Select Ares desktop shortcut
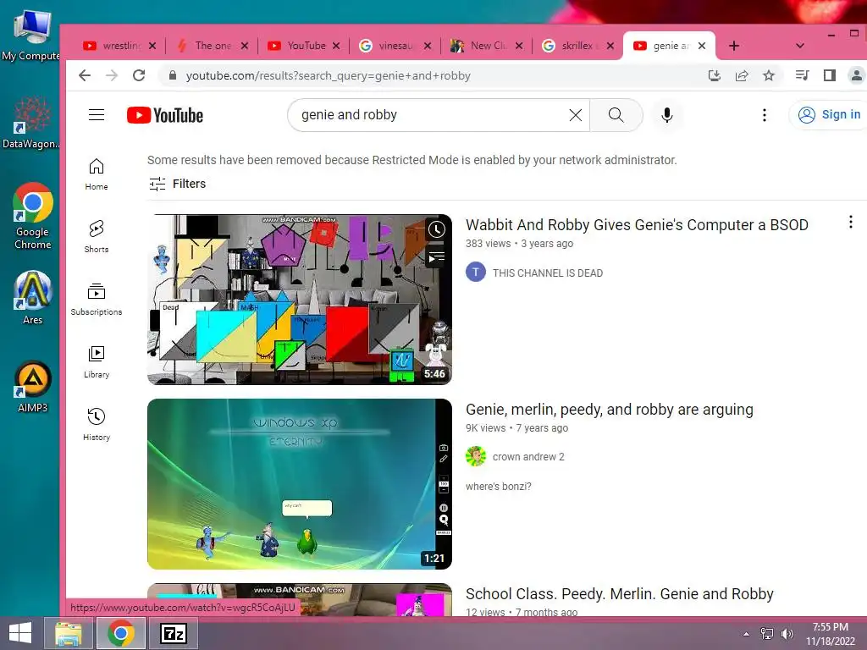This screenshot has width=867, height=650. pos(33,297)
